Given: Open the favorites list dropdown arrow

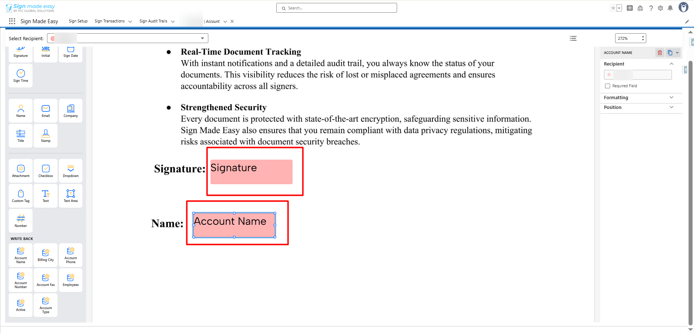Looking at the screenshot, I should pos(620,8).
